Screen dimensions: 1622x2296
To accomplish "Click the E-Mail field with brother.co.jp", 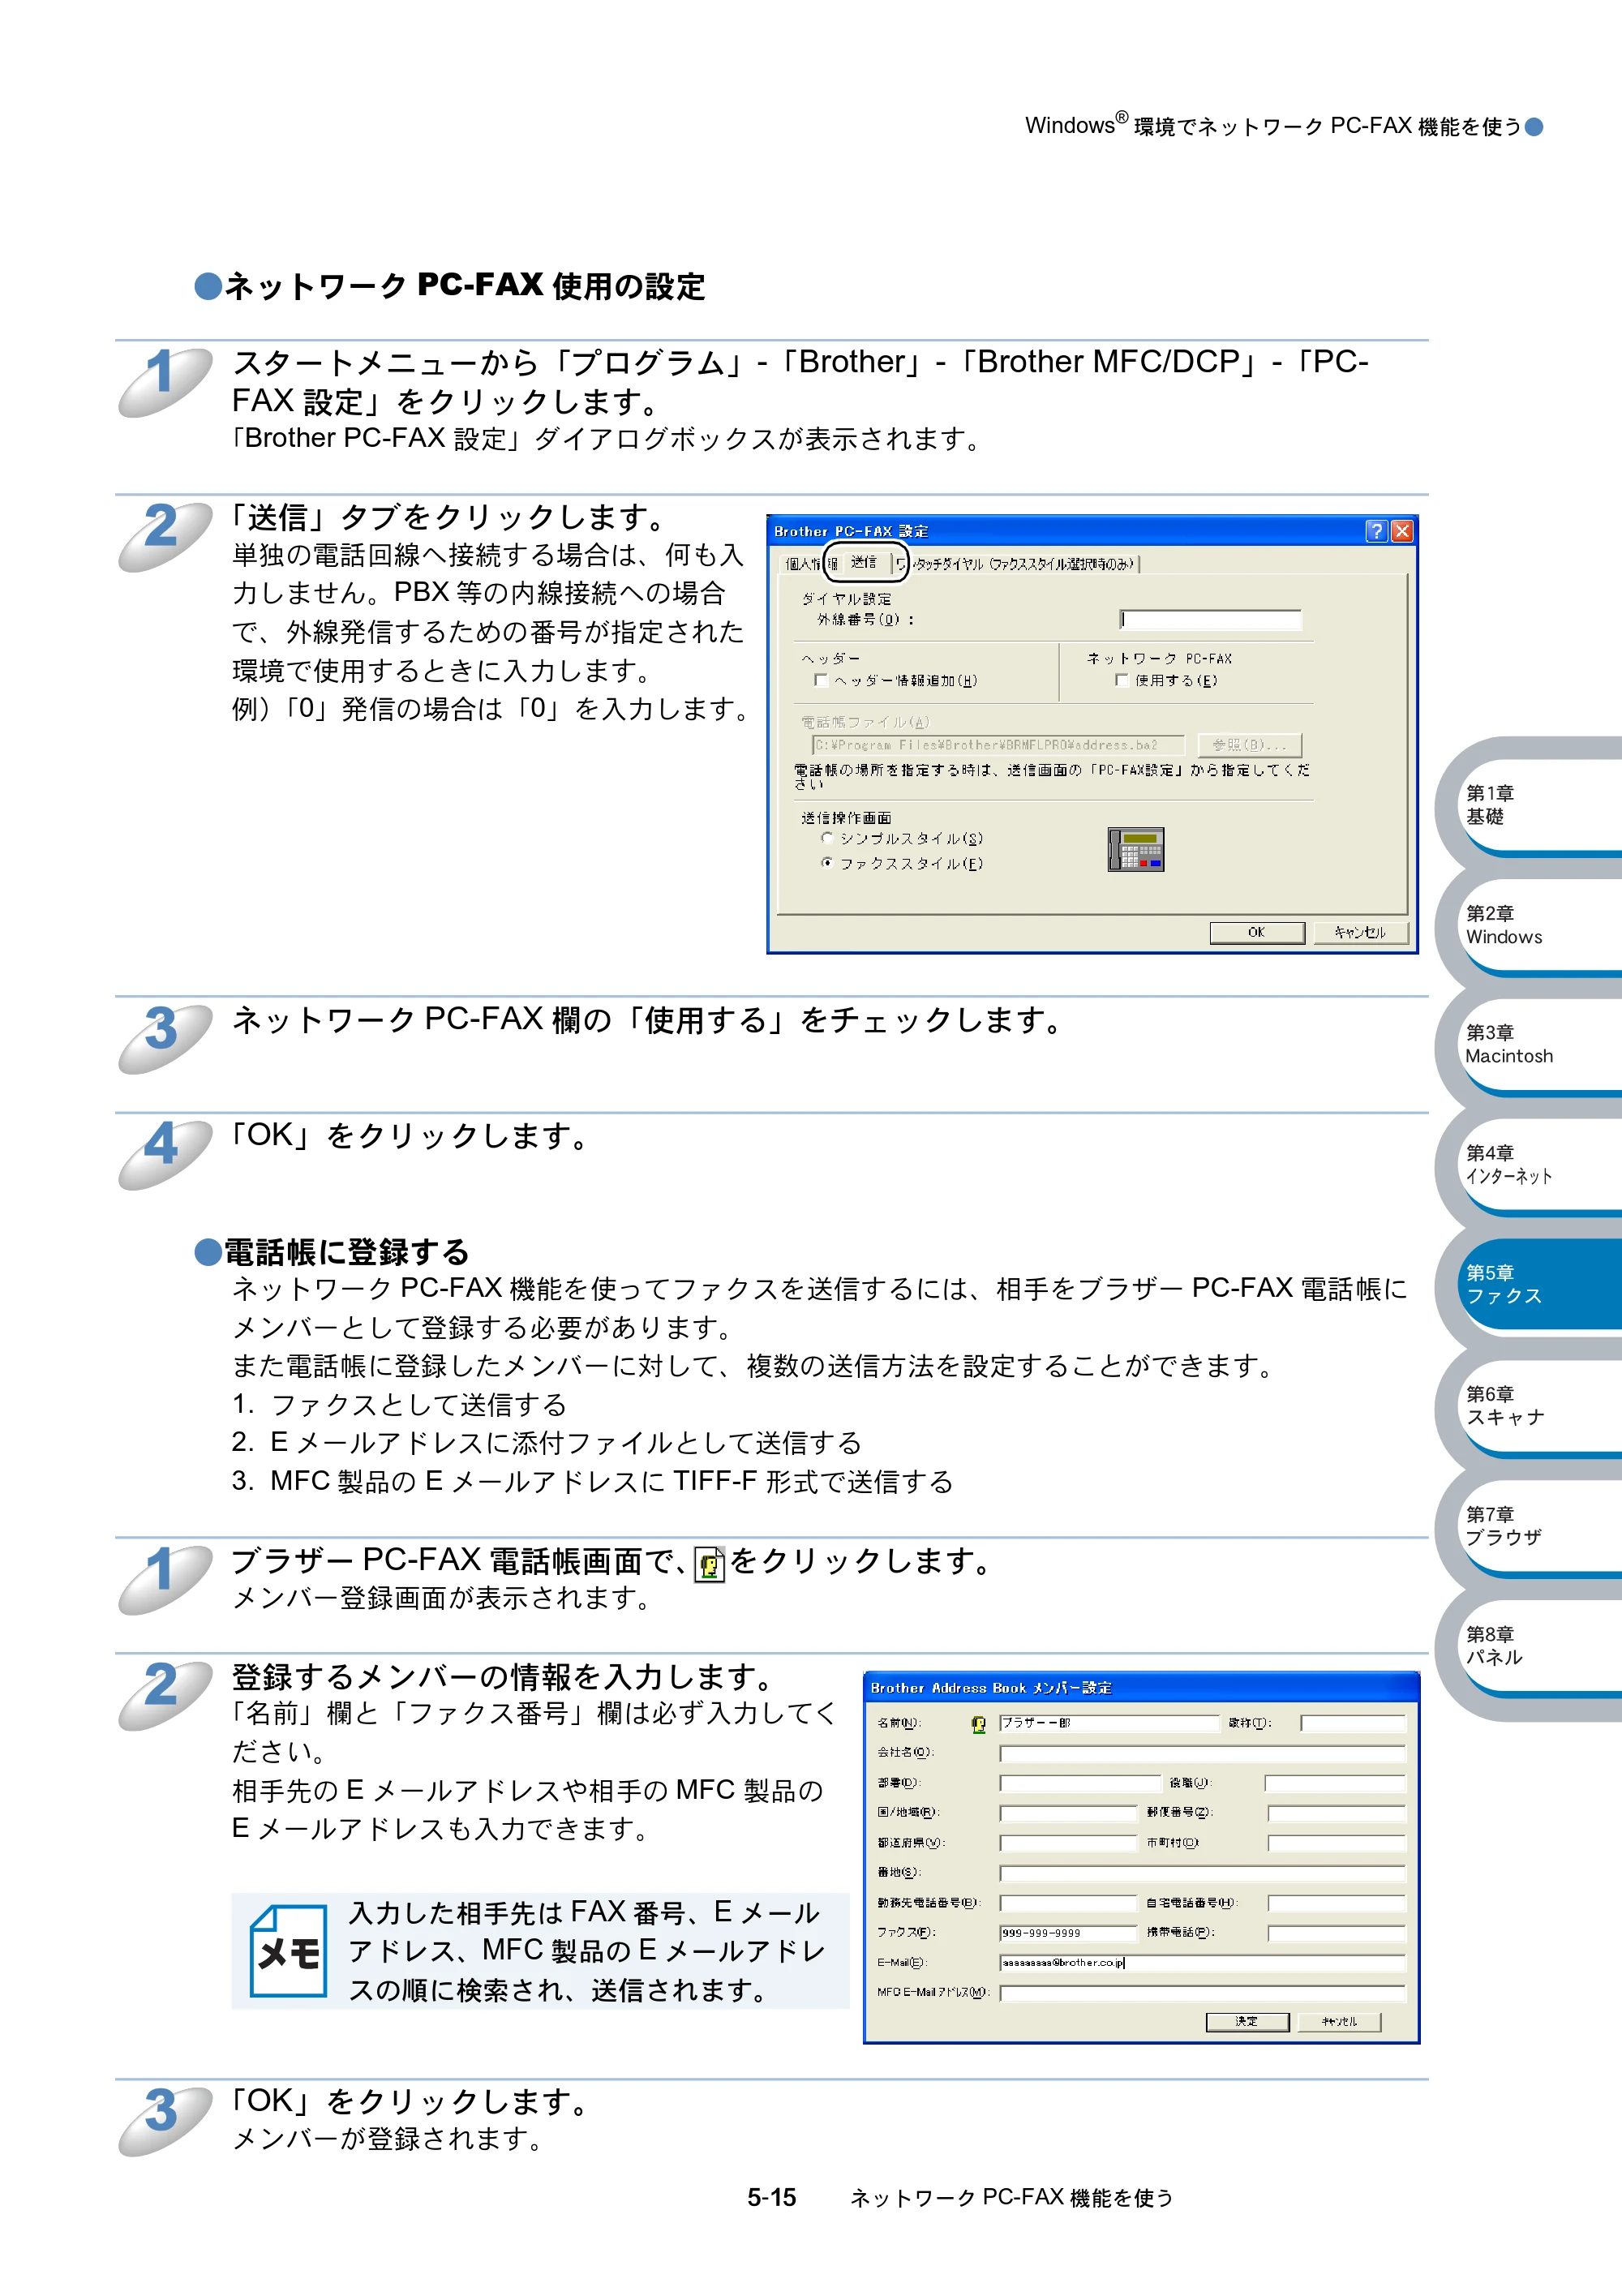I will coord(1202,1963).
